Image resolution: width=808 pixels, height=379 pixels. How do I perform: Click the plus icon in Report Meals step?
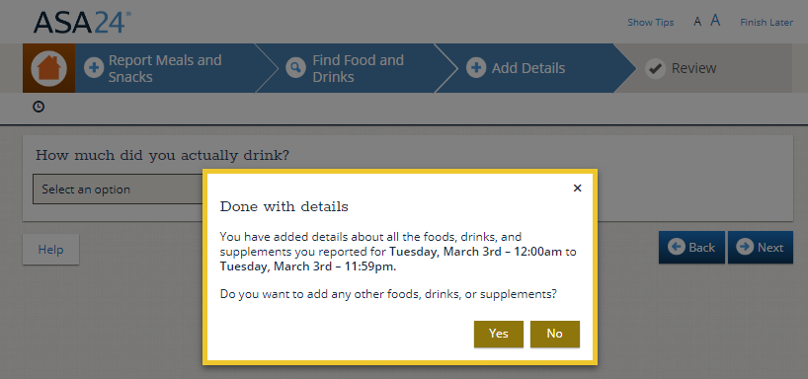(94, 68)
